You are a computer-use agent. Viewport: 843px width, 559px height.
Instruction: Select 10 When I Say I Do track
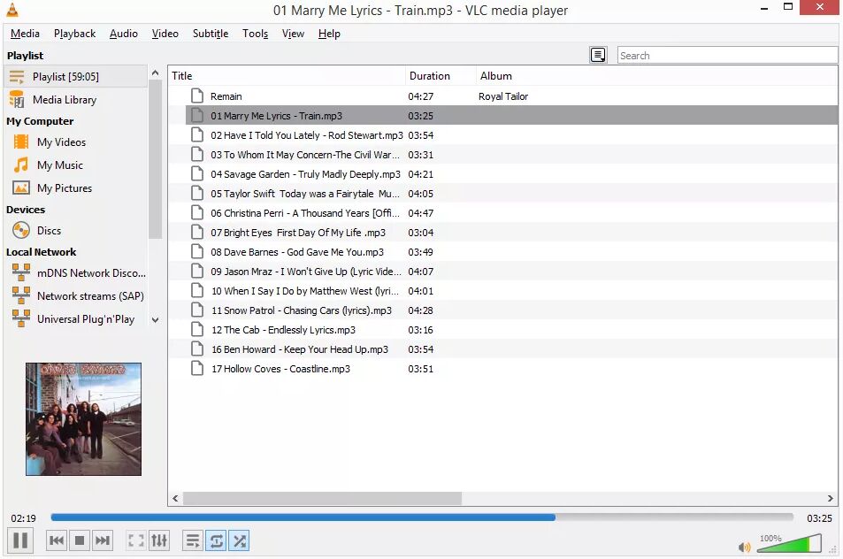[502, 290]
